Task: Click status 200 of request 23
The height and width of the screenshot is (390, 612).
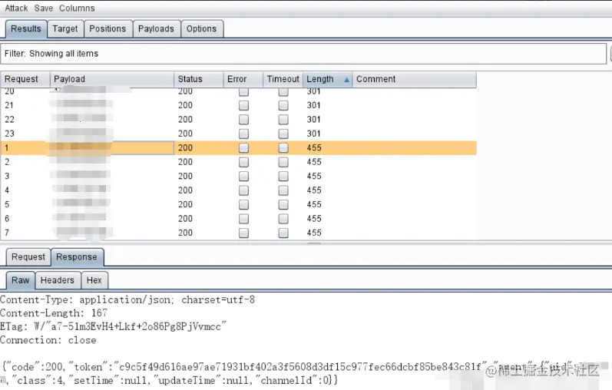Action: [185, 134]
